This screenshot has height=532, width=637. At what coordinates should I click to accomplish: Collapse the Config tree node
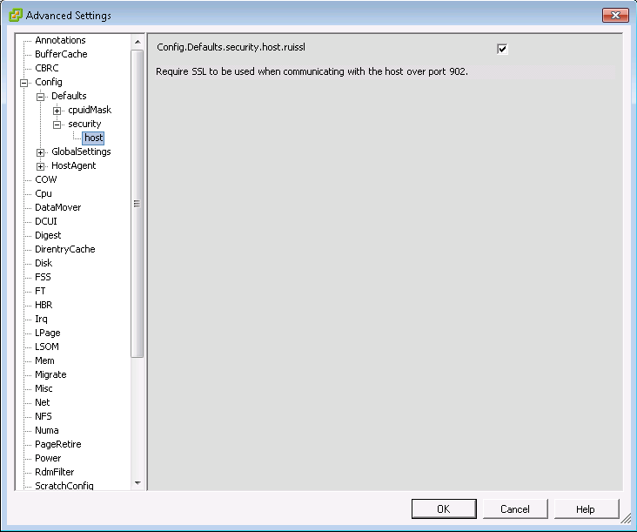pos(24,83)
